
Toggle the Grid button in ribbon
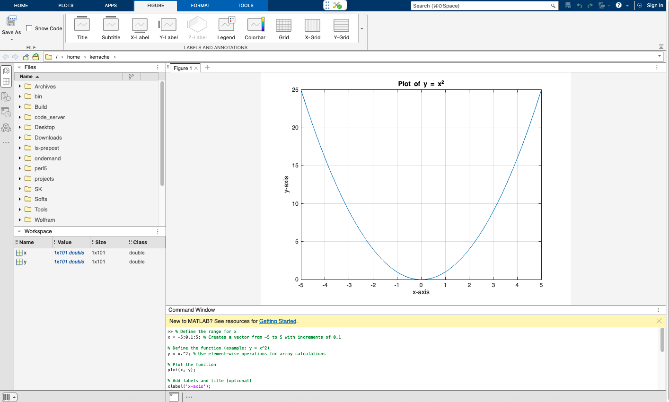click(284, 28)
